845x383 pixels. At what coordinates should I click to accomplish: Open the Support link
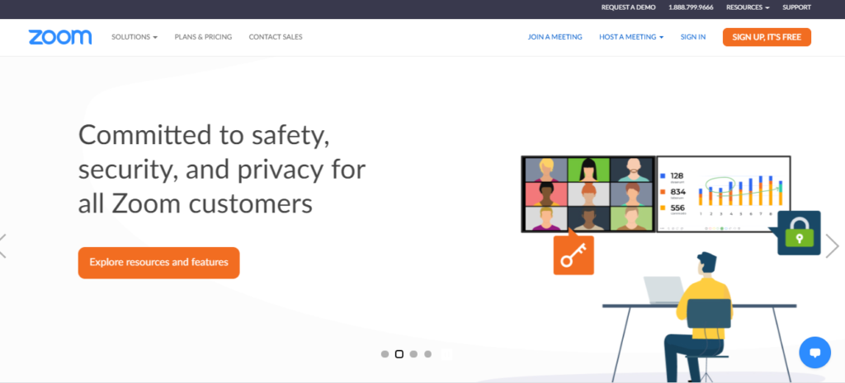[796, 7]
